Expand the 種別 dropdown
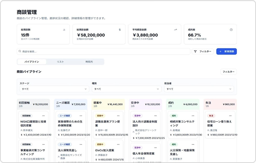 tap(126, 89)
